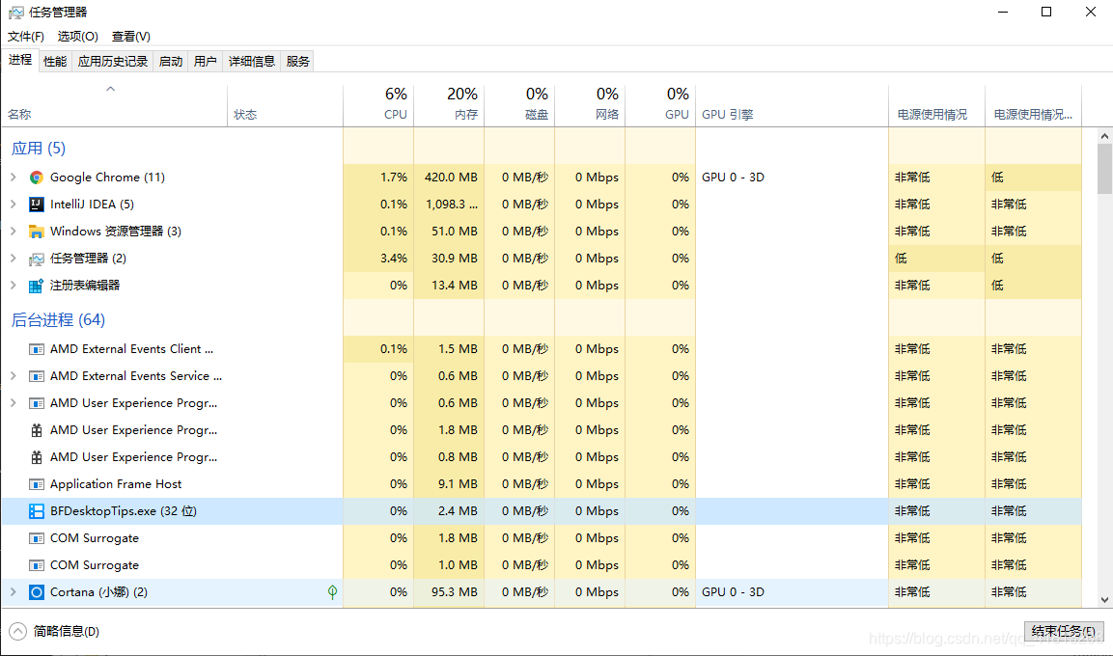This screenshot has height=656, width=1113.
Task: Click the scrollbar up arrow
Action: click(1104, 136)
